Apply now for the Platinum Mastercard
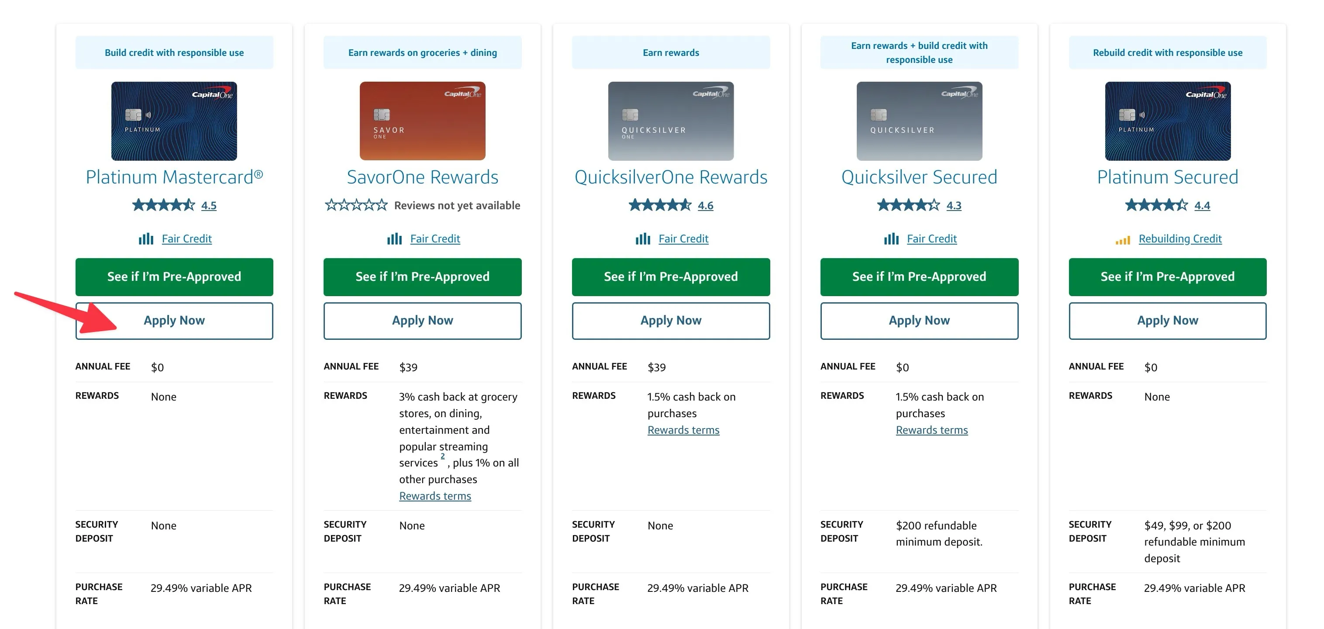 [174, 321]
